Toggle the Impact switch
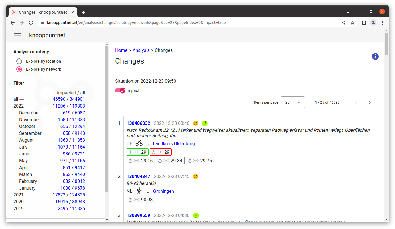The width and height of the screenshot is (395, 229). (120, 90)
